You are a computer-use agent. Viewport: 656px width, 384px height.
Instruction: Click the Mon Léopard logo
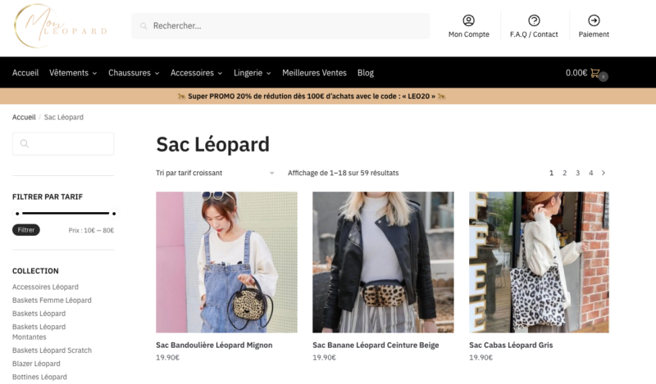61,26
